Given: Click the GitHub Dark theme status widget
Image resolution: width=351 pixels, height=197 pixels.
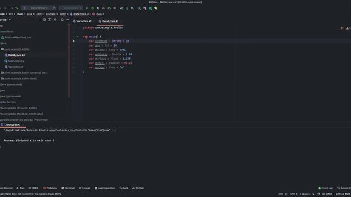Looking at the screenshot, I should [x=343, y=194].
